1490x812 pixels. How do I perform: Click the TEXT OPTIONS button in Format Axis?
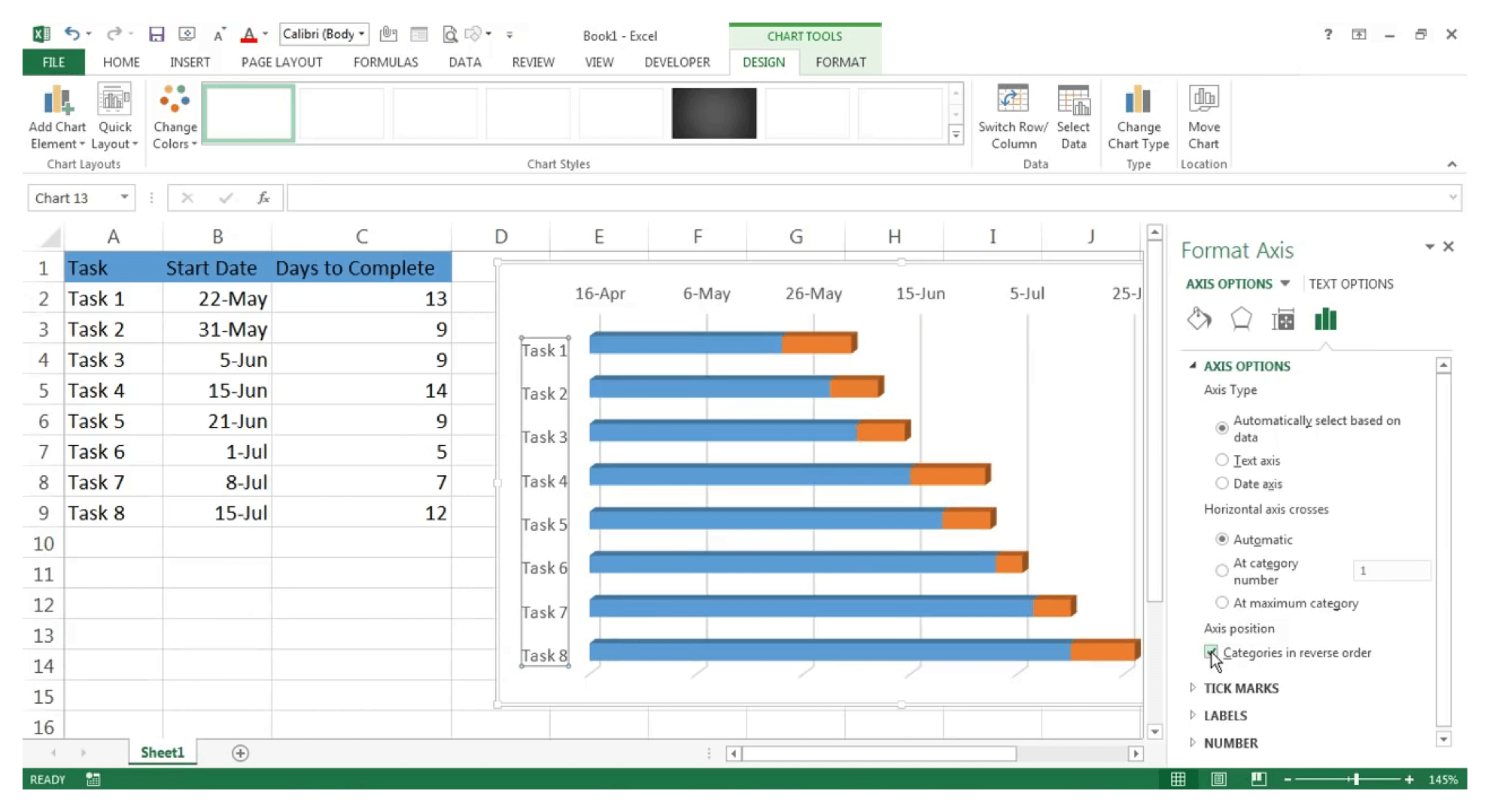click(1351, 284)
